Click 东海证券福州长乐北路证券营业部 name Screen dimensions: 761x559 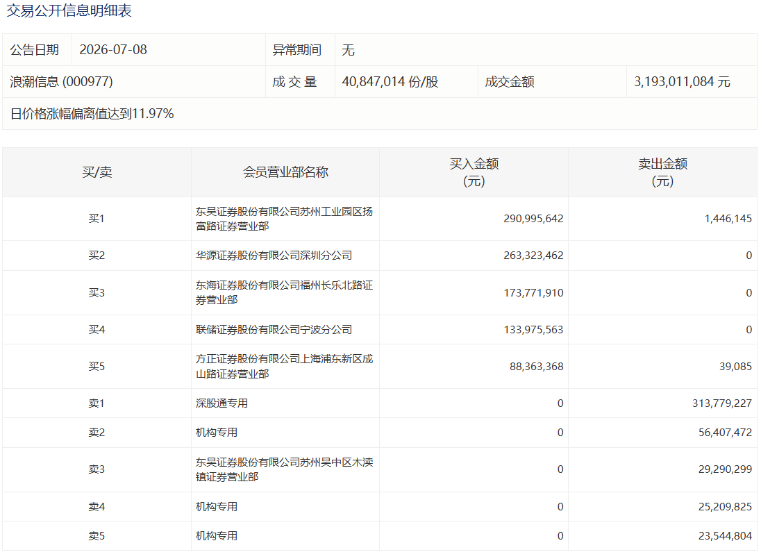click(x=285, y=292)
